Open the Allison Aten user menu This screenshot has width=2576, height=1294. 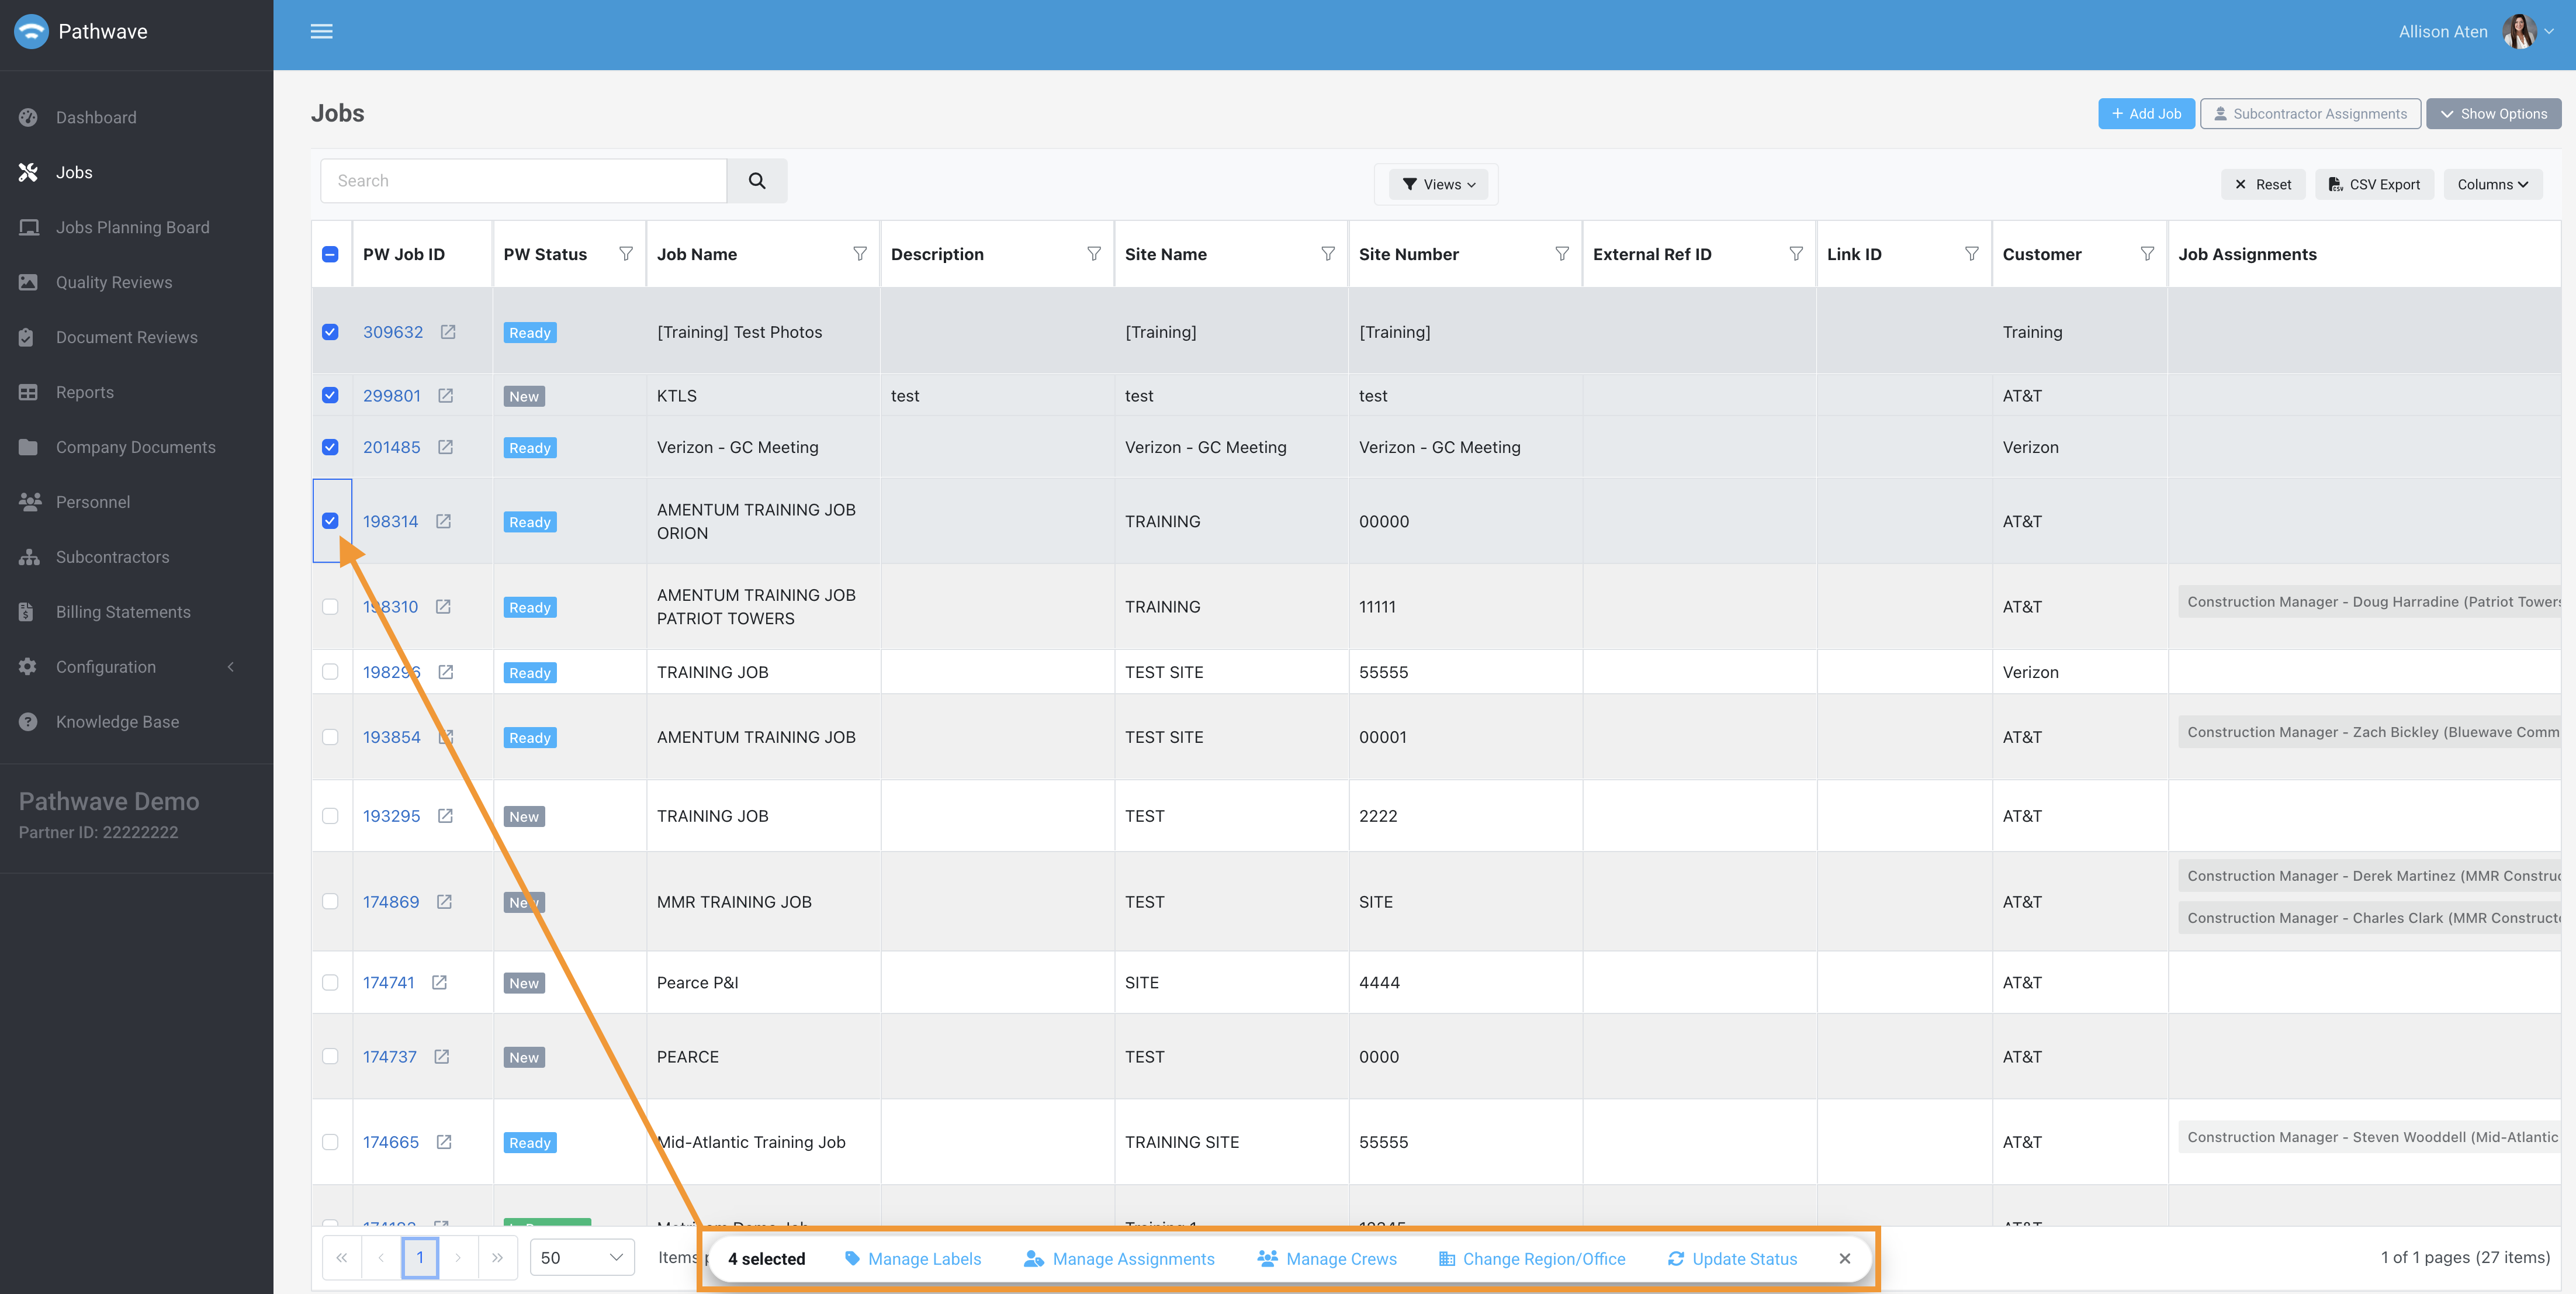(x=2476, y=32)
